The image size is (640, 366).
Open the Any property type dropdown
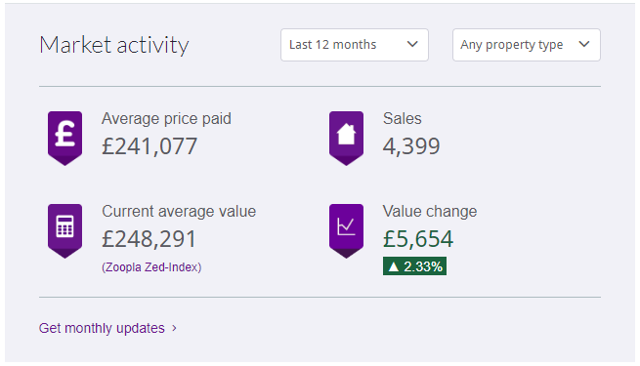[526, 45]
